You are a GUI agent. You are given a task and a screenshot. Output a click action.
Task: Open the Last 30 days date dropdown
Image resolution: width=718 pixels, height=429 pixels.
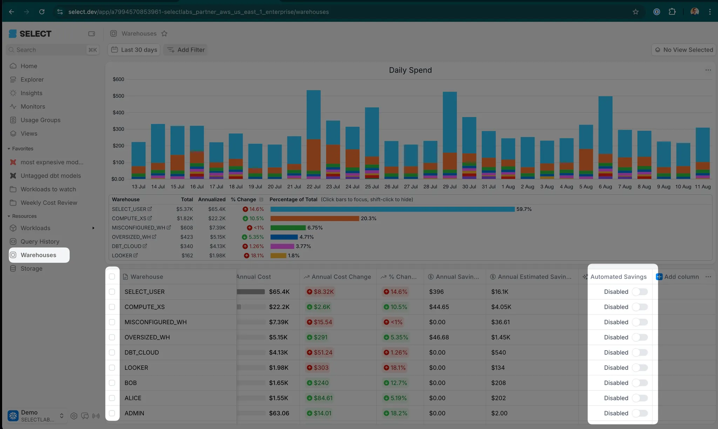[x=134, y=50]
